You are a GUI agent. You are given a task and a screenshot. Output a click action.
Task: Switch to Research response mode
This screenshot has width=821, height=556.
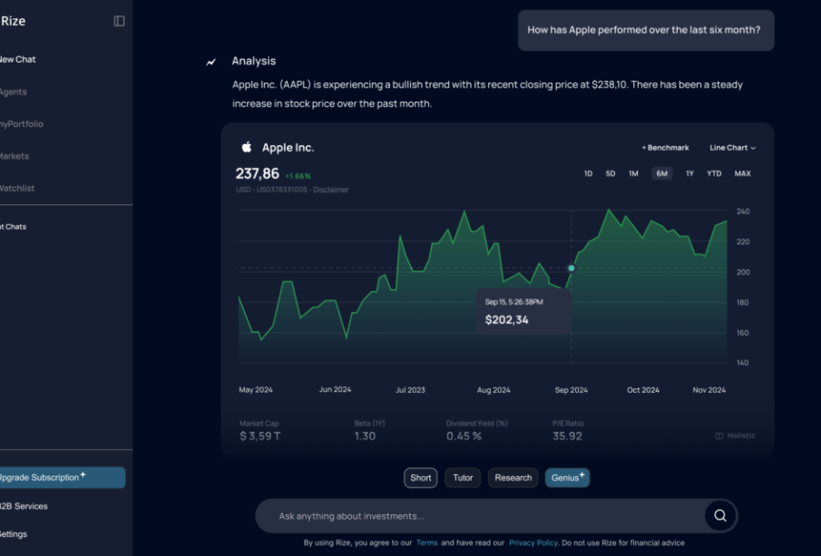(x=513, y=478)
